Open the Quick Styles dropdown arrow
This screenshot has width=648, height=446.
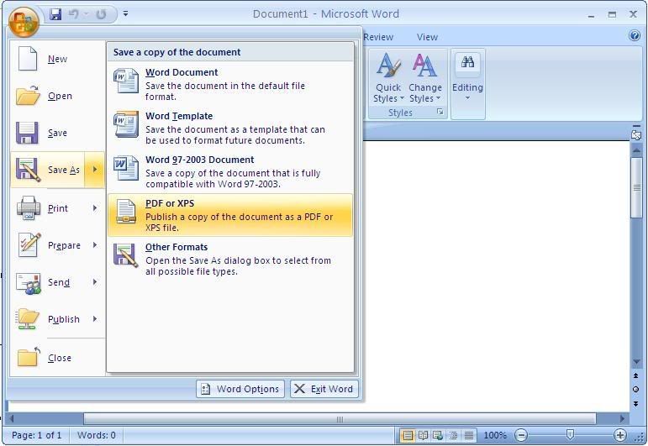point(402,98)
